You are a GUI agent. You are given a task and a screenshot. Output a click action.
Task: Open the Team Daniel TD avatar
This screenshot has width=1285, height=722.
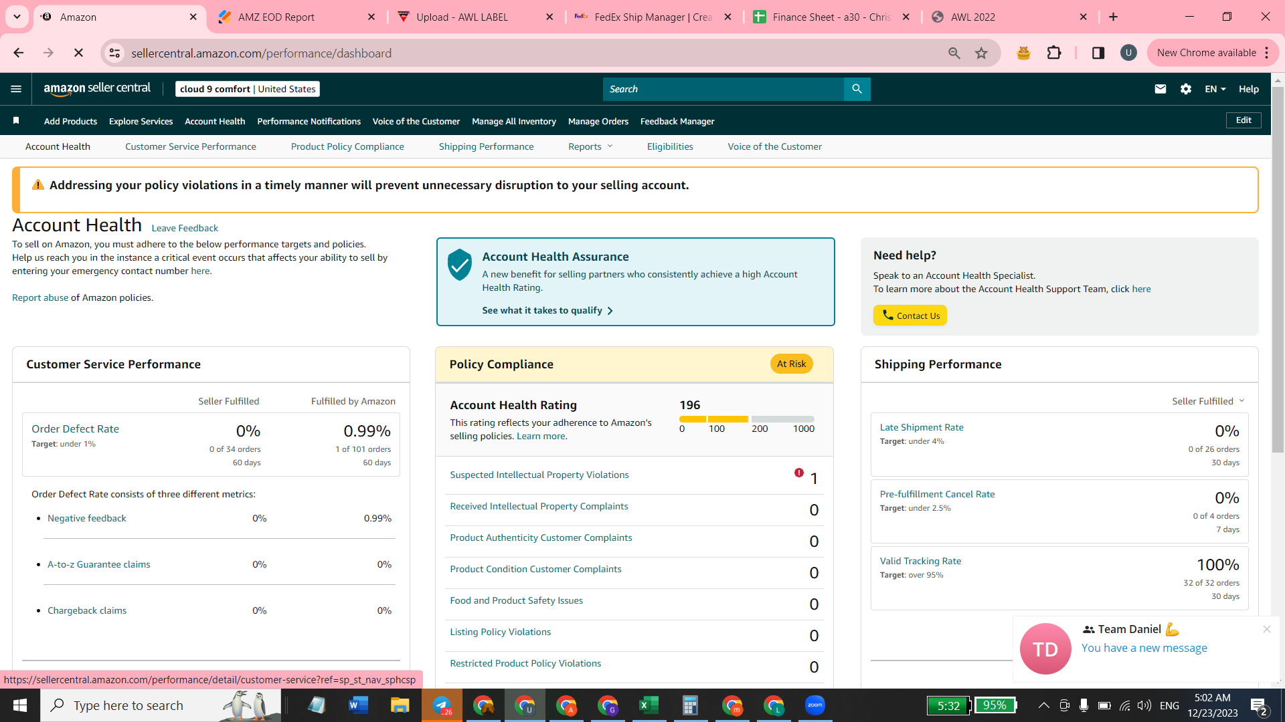1045,648
